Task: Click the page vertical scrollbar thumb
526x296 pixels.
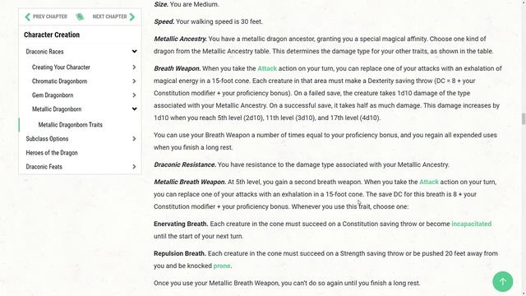Action: coord(524,118)
